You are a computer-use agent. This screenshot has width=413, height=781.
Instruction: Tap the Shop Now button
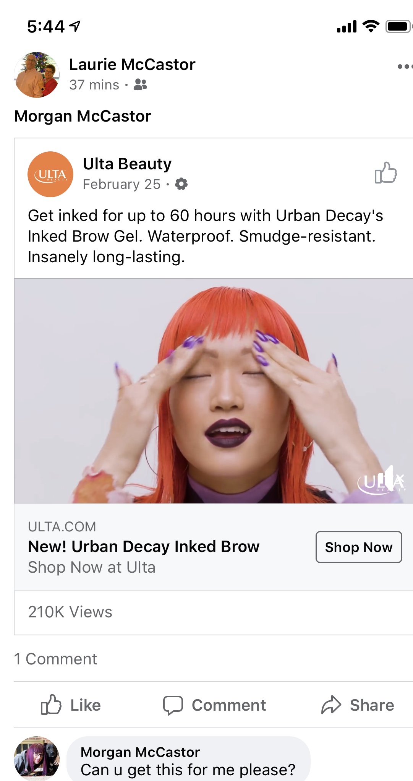[x=359, y=547]
